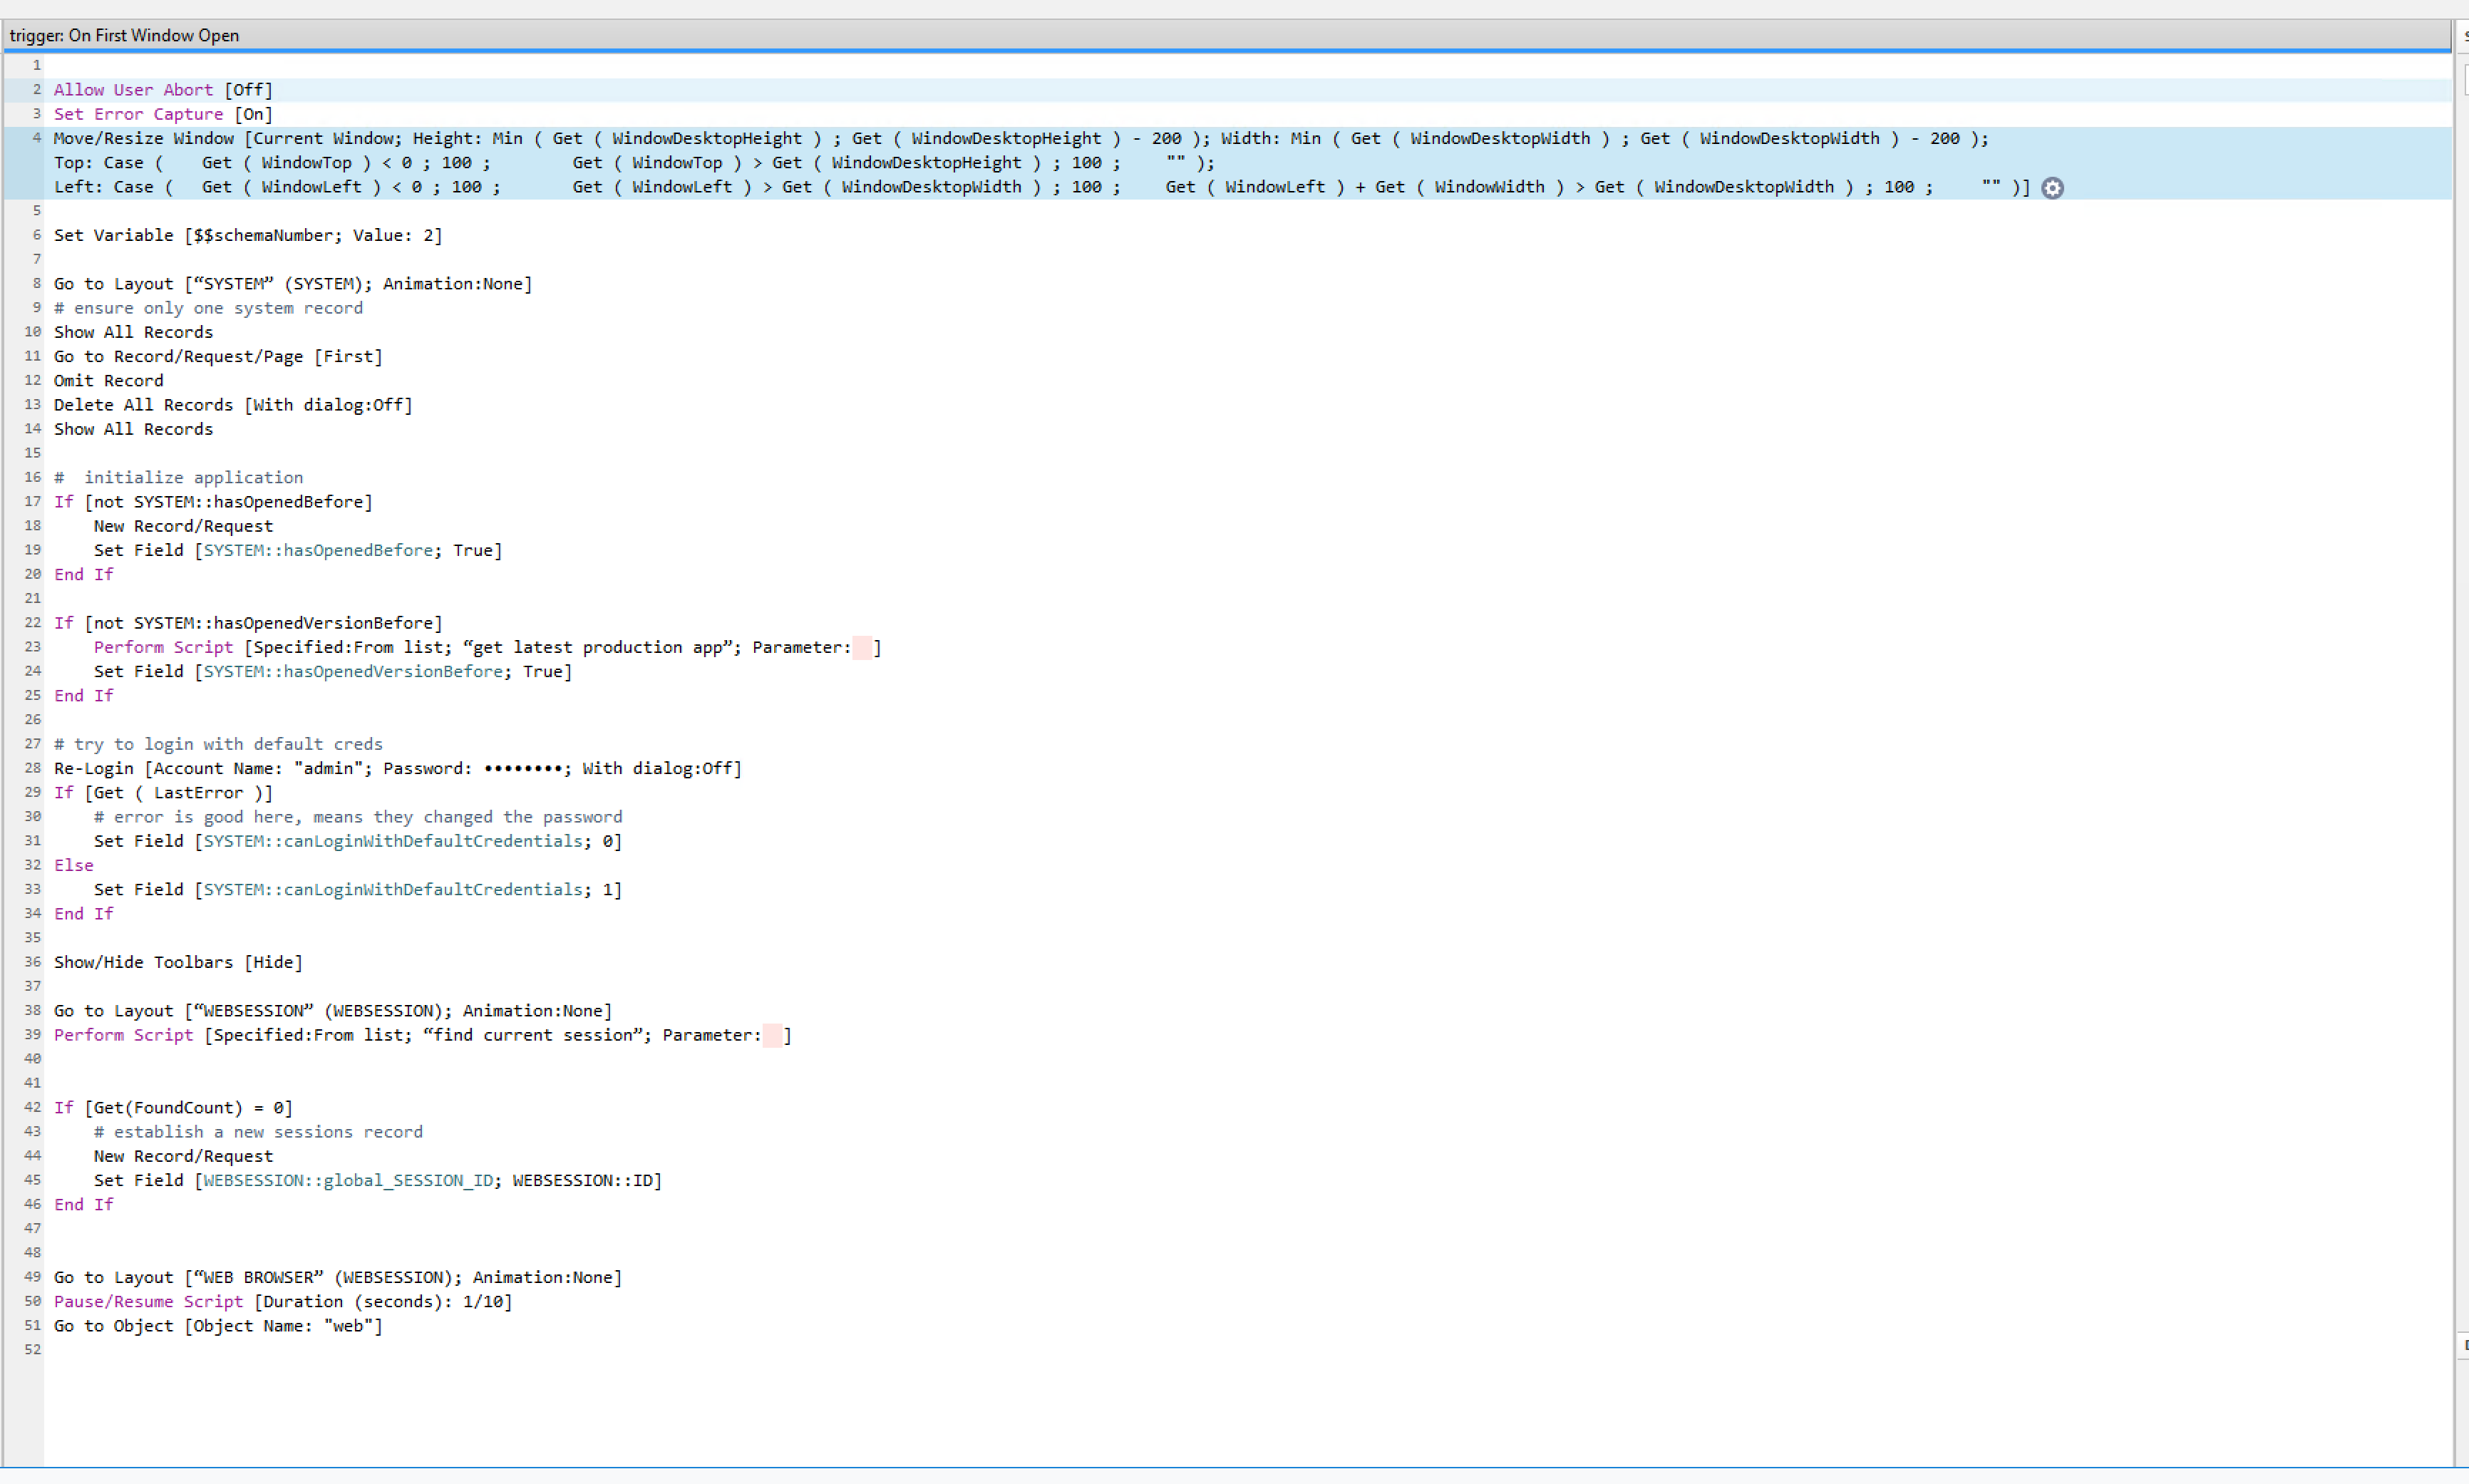Screen dimensions: 2469x1484
Task: Select New Record/Request step on line 44
Action: (183, 1156)
